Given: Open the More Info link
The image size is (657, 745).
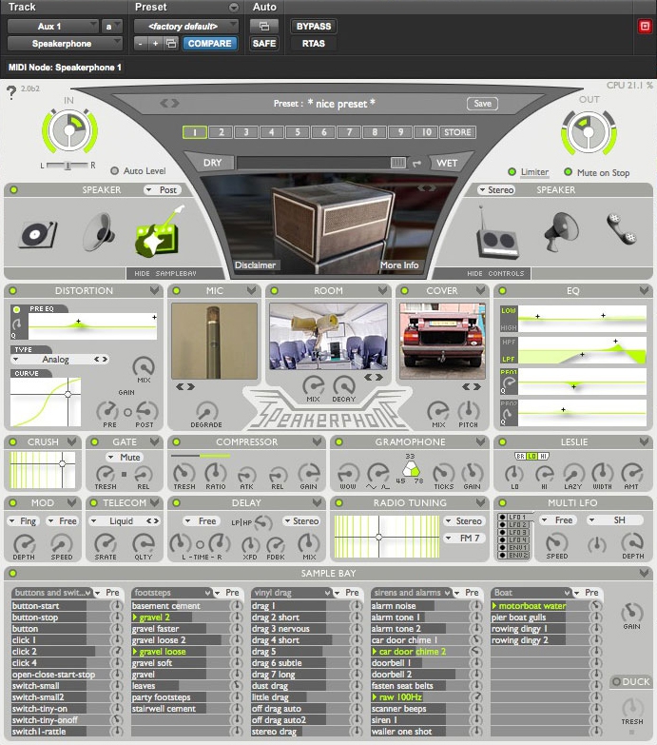Looking at the screenshot, I should pos(398,265).
